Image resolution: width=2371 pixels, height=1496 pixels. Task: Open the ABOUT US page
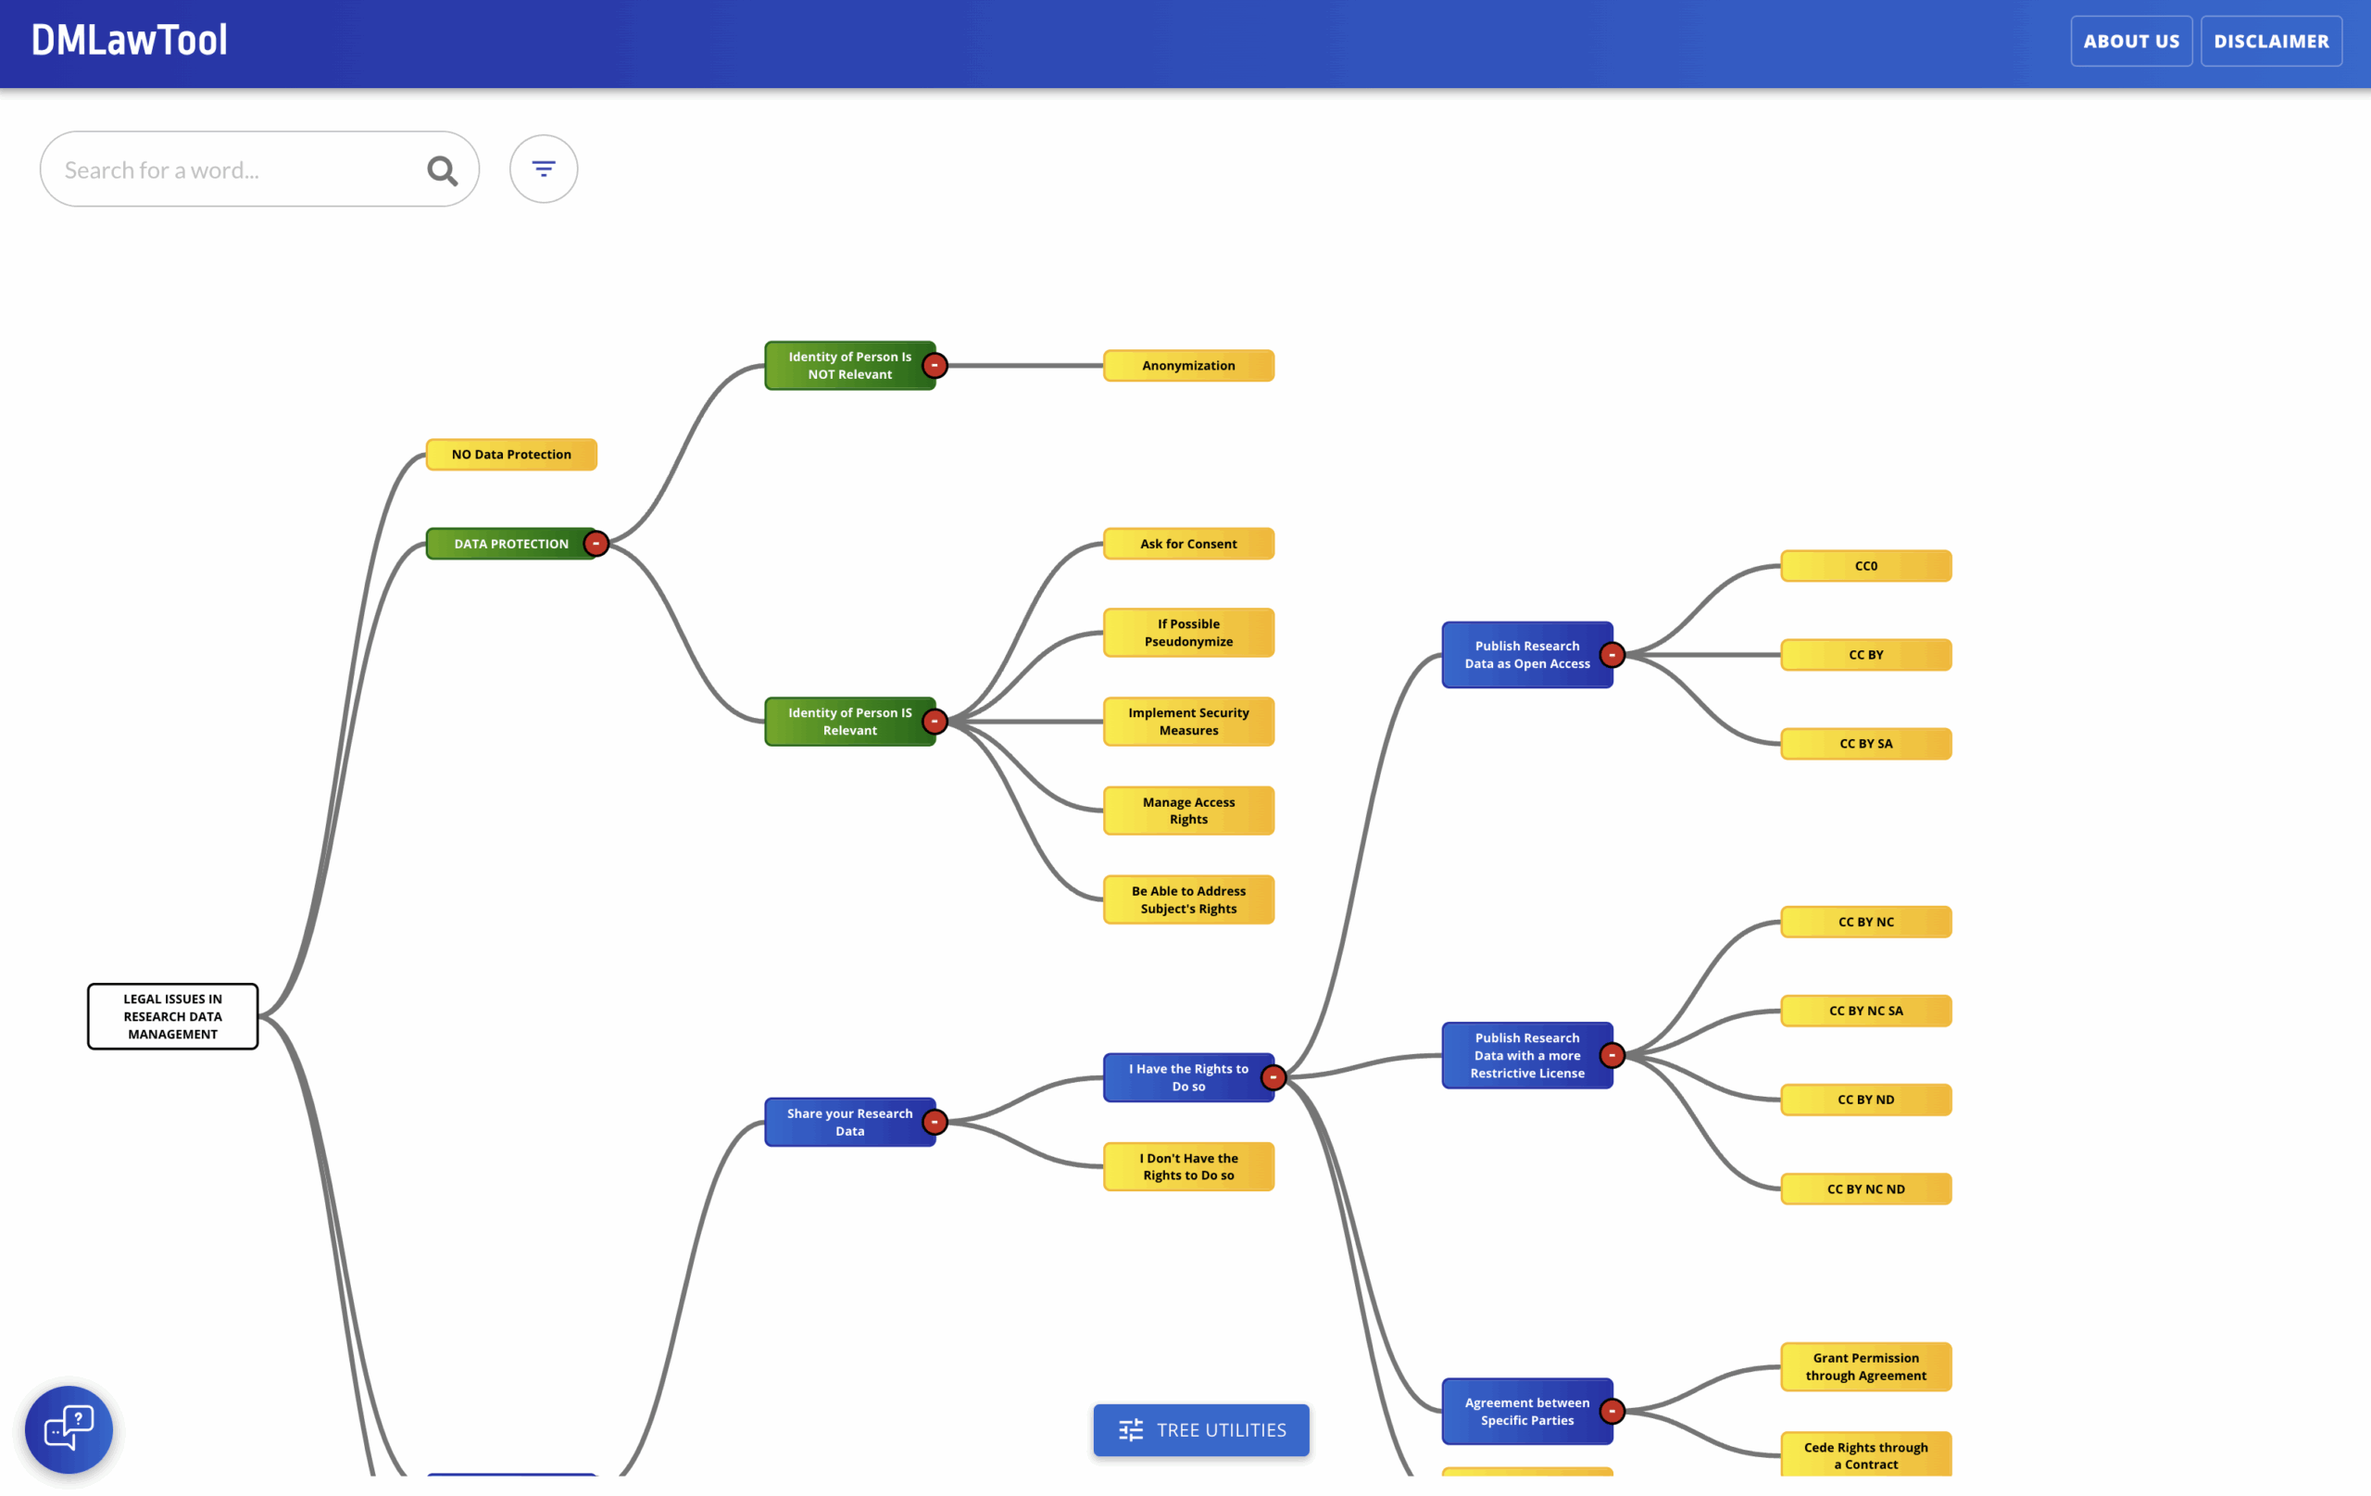point(2131,42)
